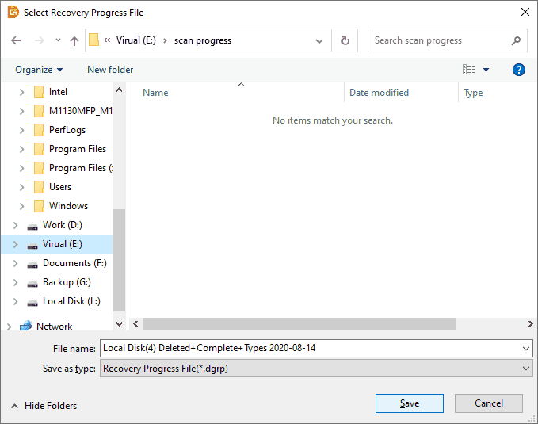Create a New folder

click(110, 70)
